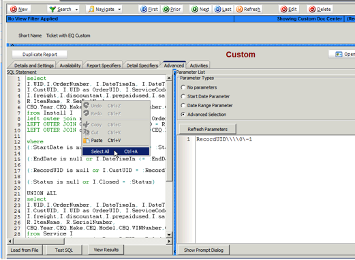355x260 pixels.
Task: Click the Refresh toolbar button
Action: (248, 10)
